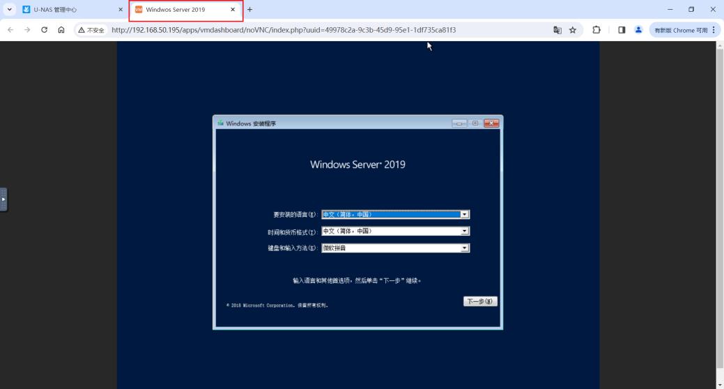Open the browser home page
The height and width of the screenshot is (389, 724).
coord(61,30)
